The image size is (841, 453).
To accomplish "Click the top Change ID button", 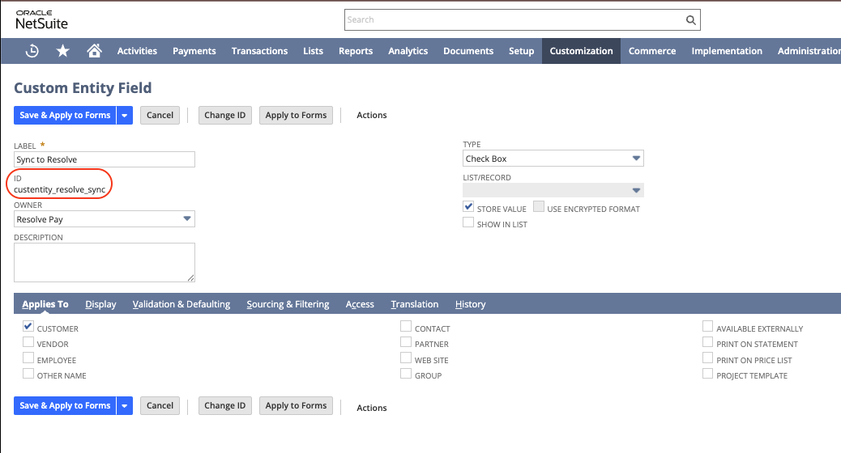I will click(x=224, y=115).
